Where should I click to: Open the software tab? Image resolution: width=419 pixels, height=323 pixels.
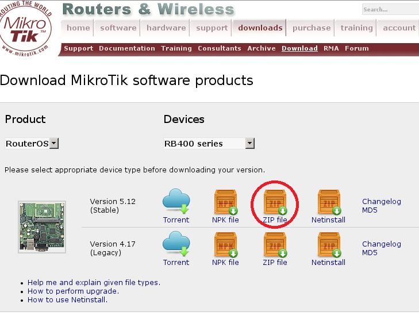click(118, 28)
